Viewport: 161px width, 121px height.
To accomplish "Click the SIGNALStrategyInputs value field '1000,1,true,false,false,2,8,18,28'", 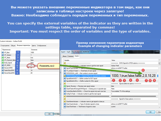I will (134, 76).
